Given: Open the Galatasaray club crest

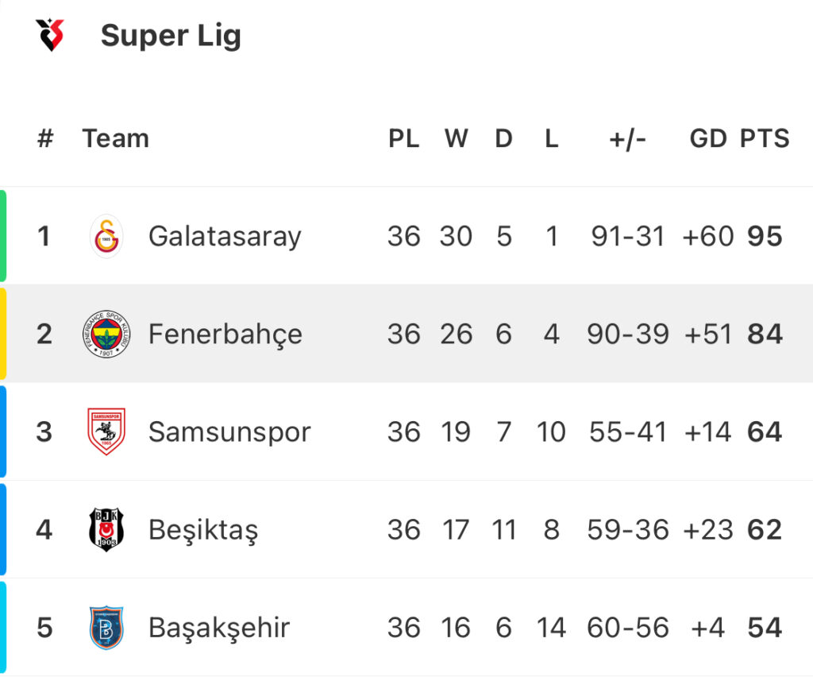Looking at the screenshot, I should [x=106, y=236].
